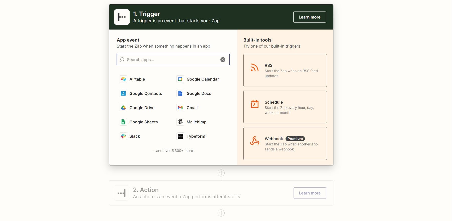Choose the RSS built-in trigger card
452x221 pixels.
(x=285, y=70)
